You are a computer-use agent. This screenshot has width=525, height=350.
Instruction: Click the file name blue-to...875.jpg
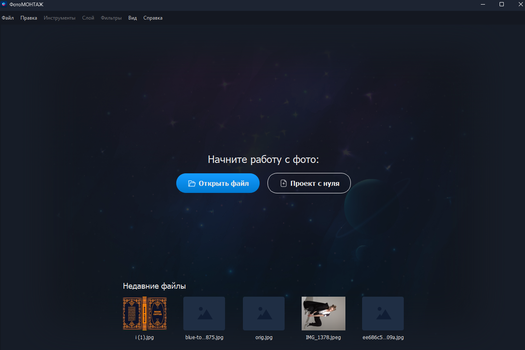204,337
